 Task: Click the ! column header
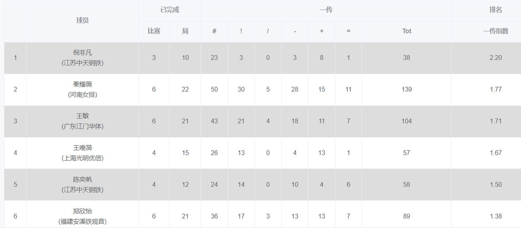(241, 31)
